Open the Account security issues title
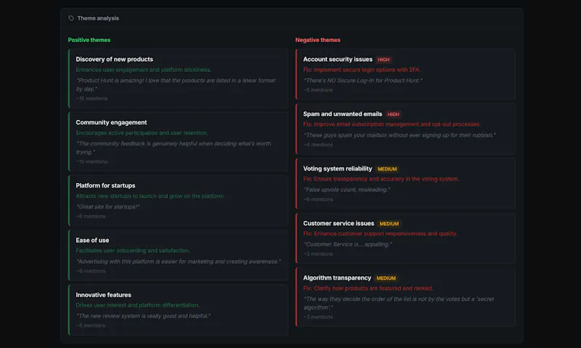The image size is (581, 348). tap(338, 60)
